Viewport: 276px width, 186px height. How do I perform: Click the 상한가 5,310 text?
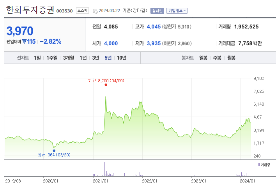coord(177,27)
